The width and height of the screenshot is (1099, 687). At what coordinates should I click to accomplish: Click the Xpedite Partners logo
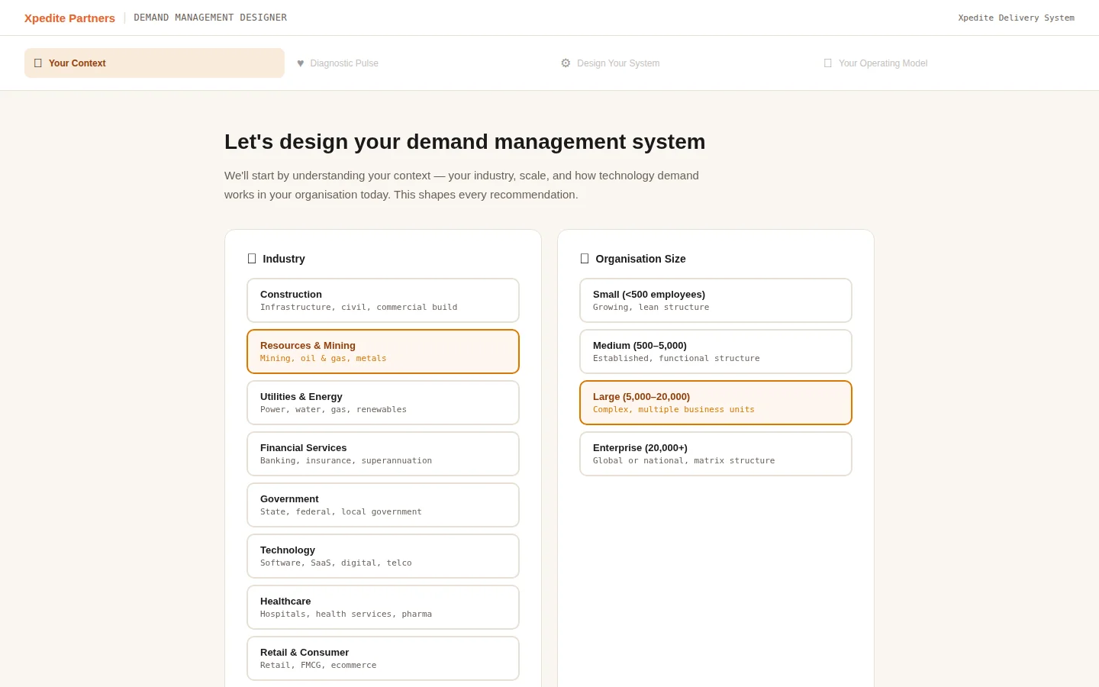69,18
